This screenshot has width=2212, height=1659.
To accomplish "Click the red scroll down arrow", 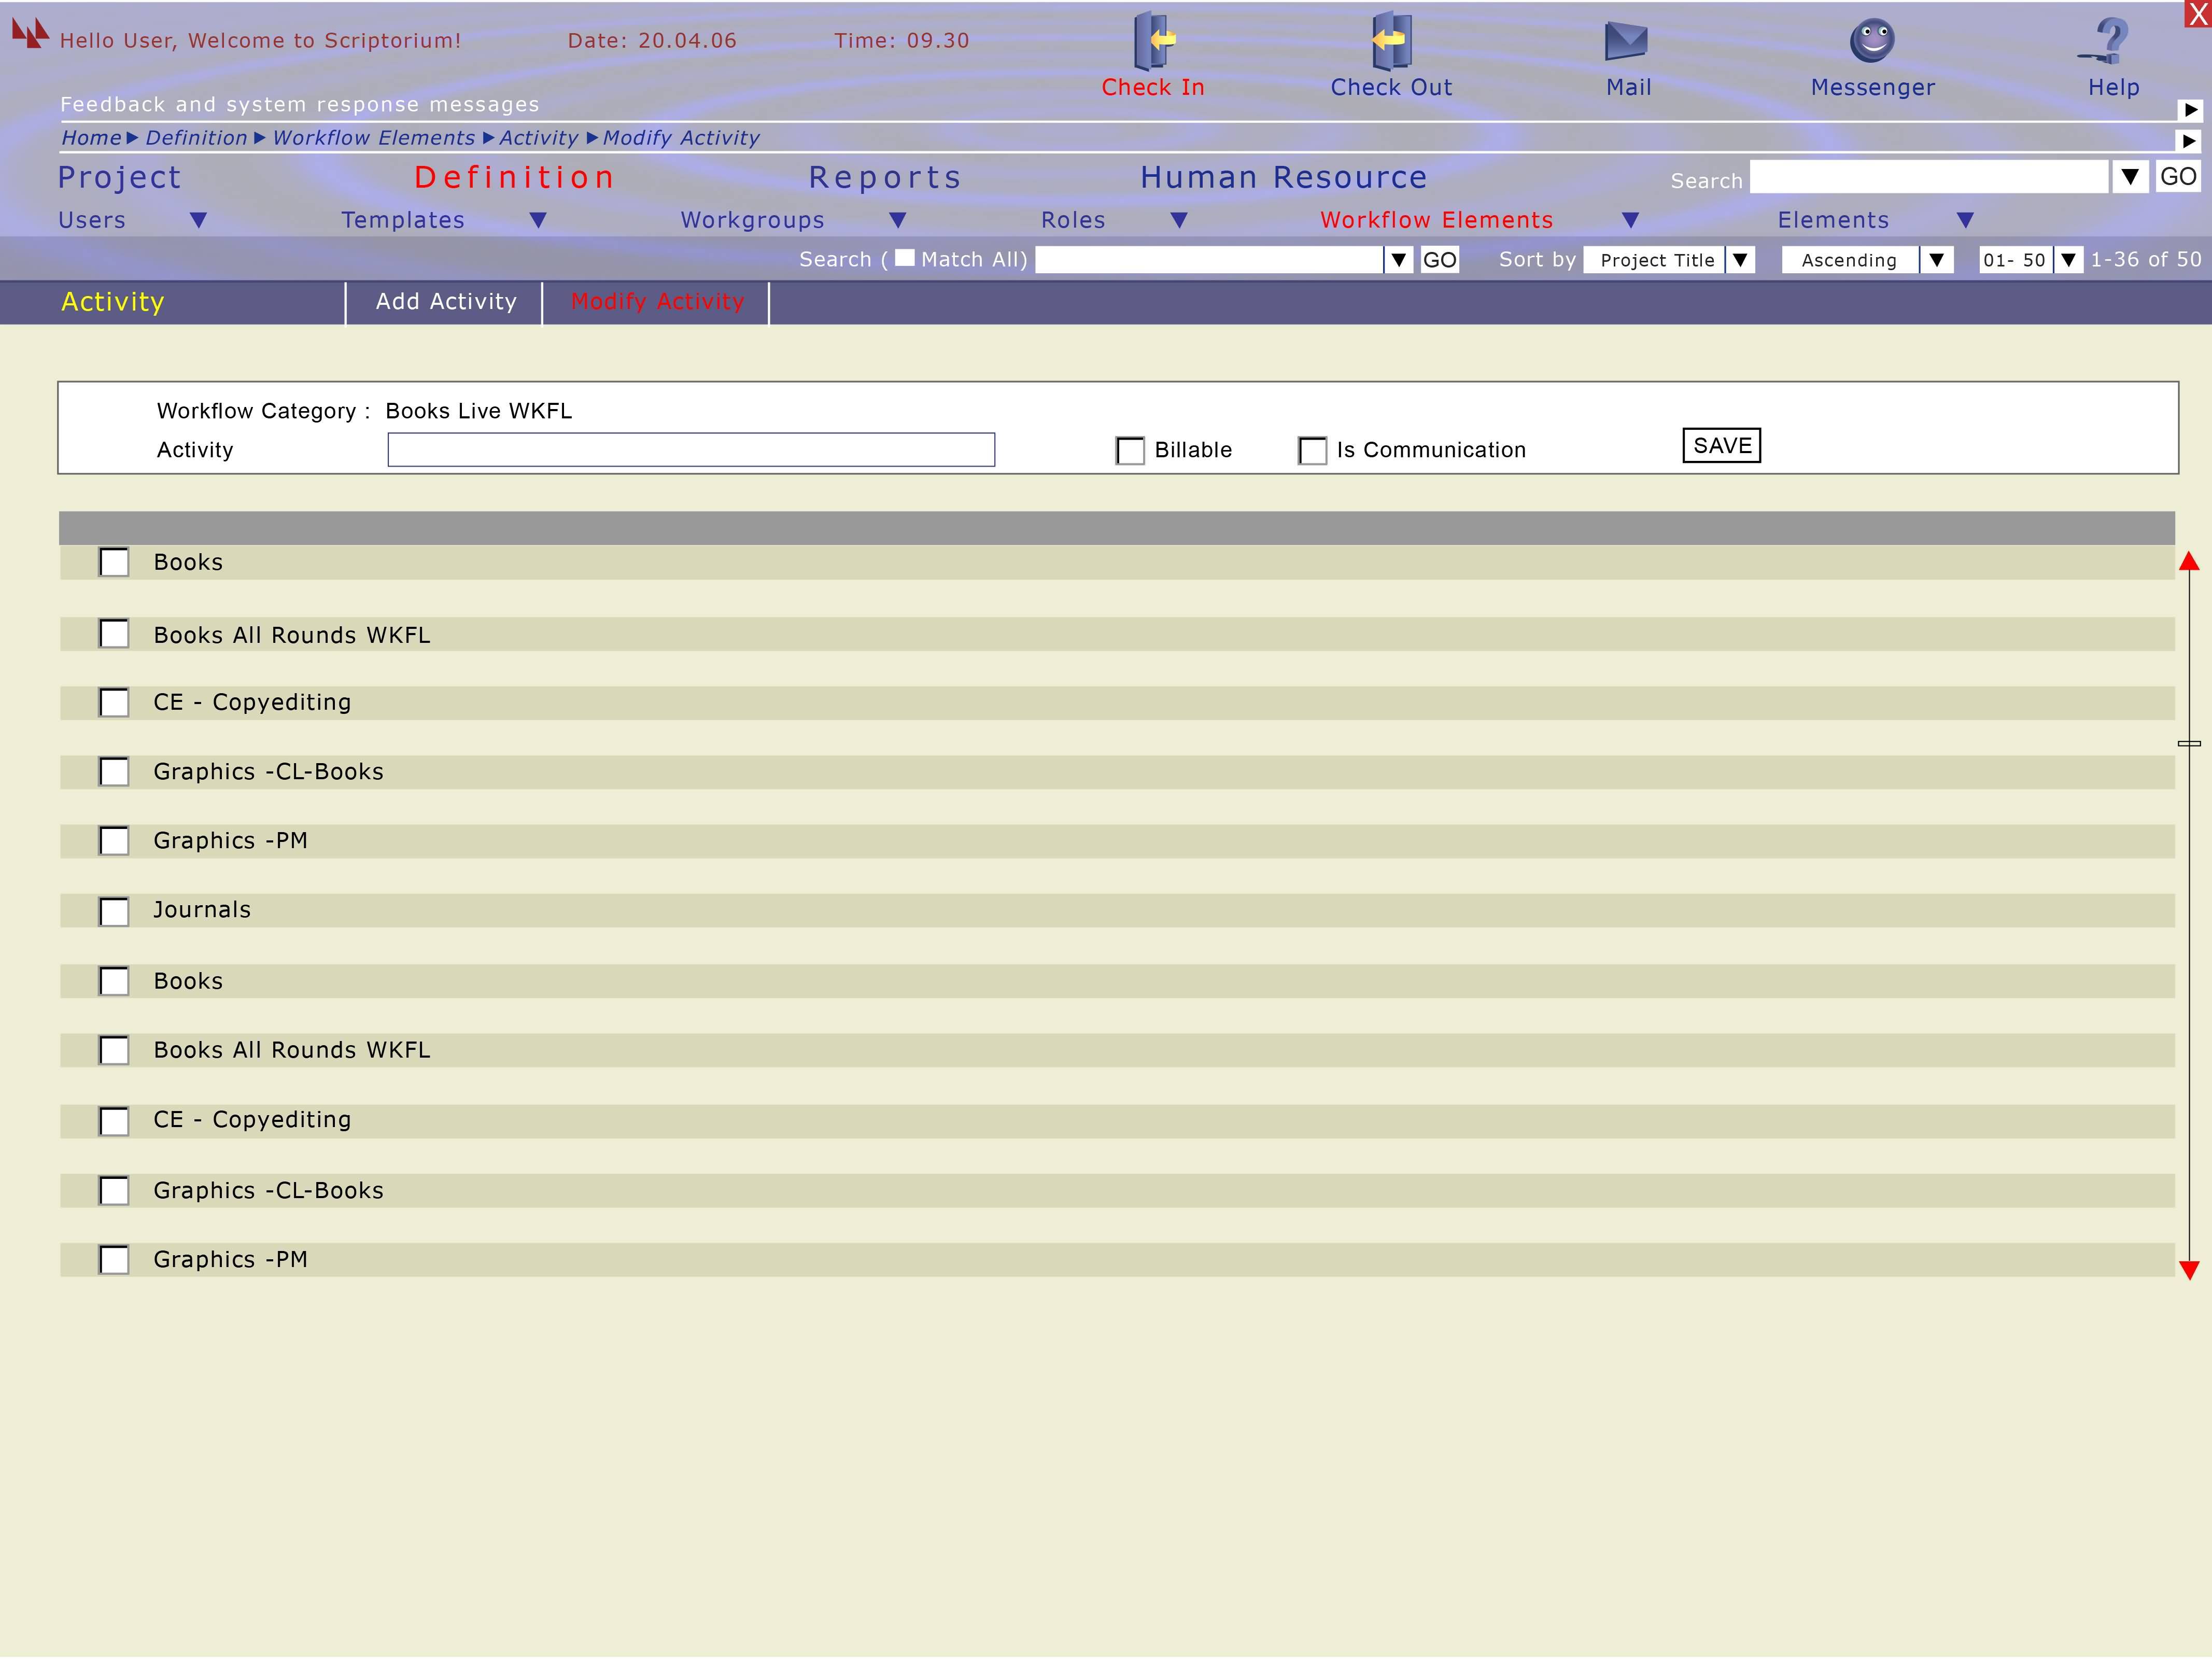I will [2189, 1270].
